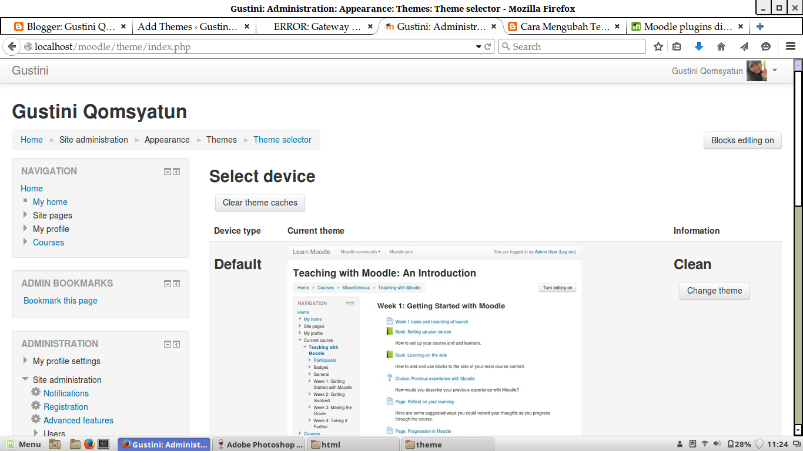
Task: Bookmark this page with the star icon
Action: [658, 47]
